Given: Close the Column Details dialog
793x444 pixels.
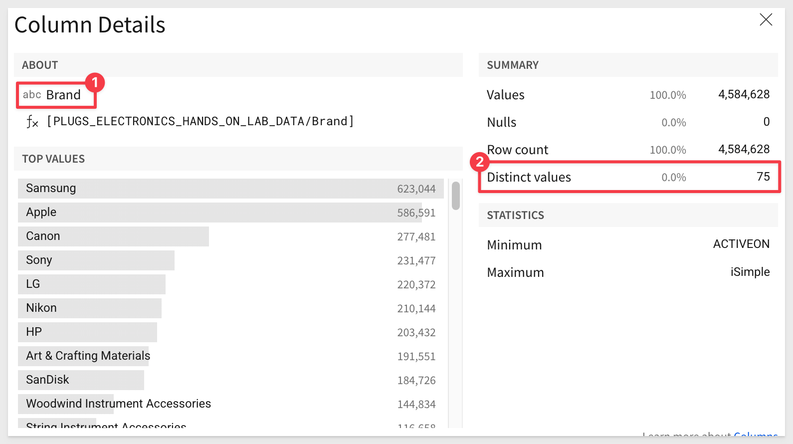Looking at the screenshot, I should [x=766, y=20].
